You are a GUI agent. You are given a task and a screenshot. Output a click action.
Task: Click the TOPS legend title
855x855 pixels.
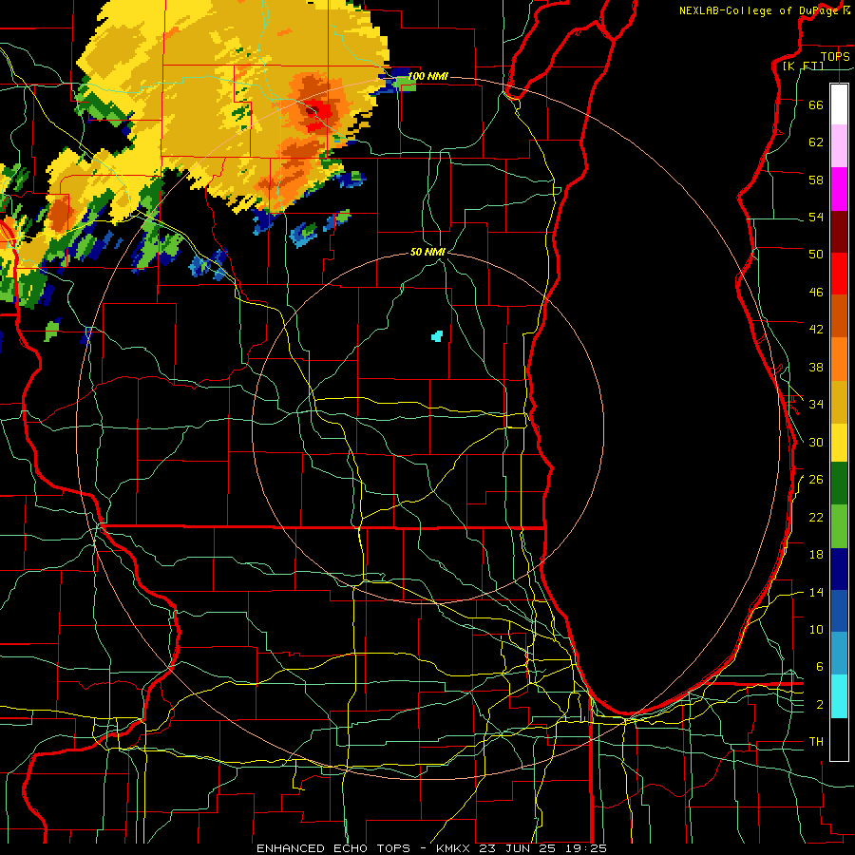coord(835,56)
